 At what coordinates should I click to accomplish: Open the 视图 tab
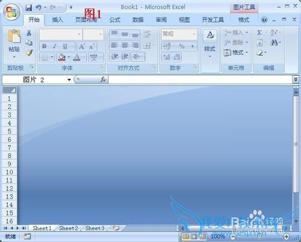pyautogui.click(x=184, y=20)
